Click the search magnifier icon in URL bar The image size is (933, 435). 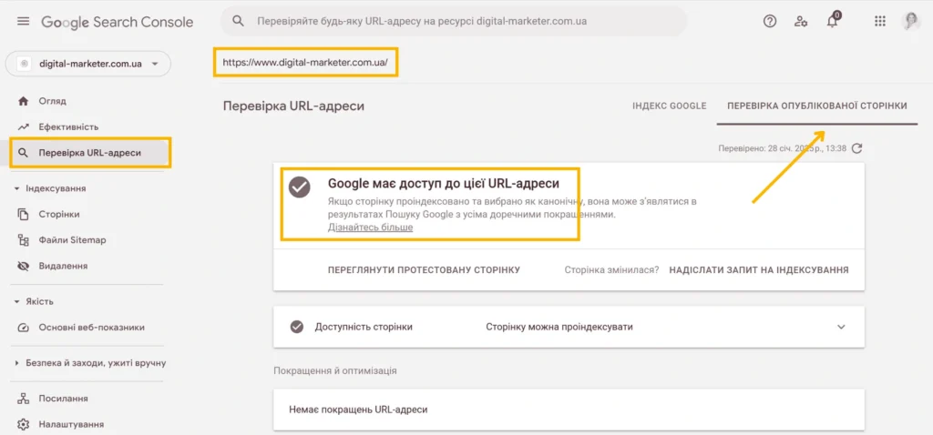pos(238,22)
